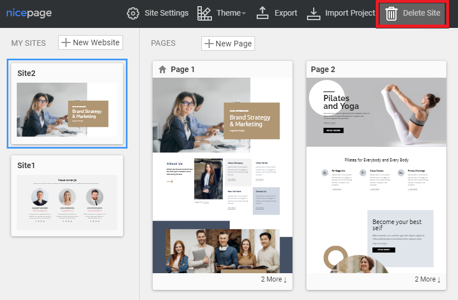Expand the Theme dropdown arrow
Image resolution: width=458 pixels, height=300 pixels.
[x=244, y=13]
